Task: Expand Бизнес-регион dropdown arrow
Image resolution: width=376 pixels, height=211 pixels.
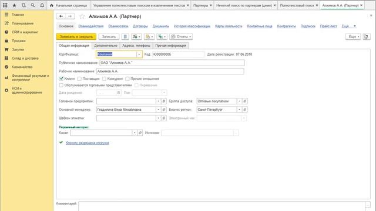Action: pos(239,110)
